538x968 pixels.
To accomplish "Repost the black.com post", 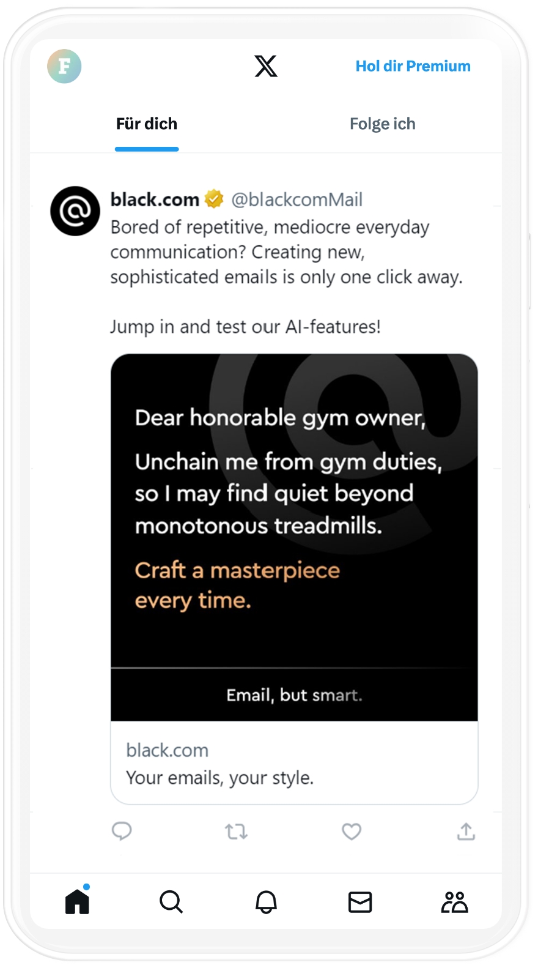I will coord(236,832).
